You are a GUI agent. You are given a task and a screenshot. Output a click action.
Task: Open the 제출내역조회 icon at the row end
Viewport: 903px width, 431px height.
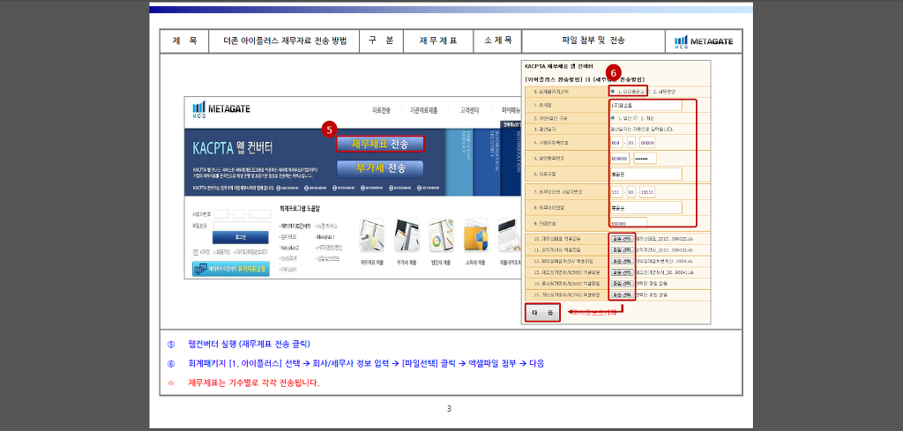509,235
